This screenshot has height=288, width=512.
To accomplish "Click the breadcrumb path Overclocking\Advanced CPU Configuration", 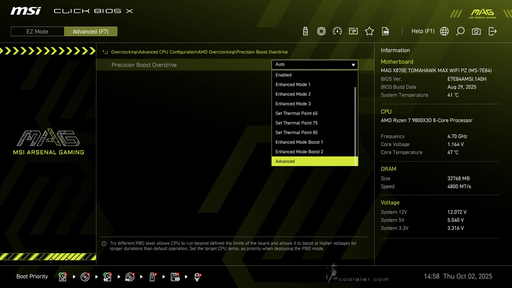I will [154, 52].
